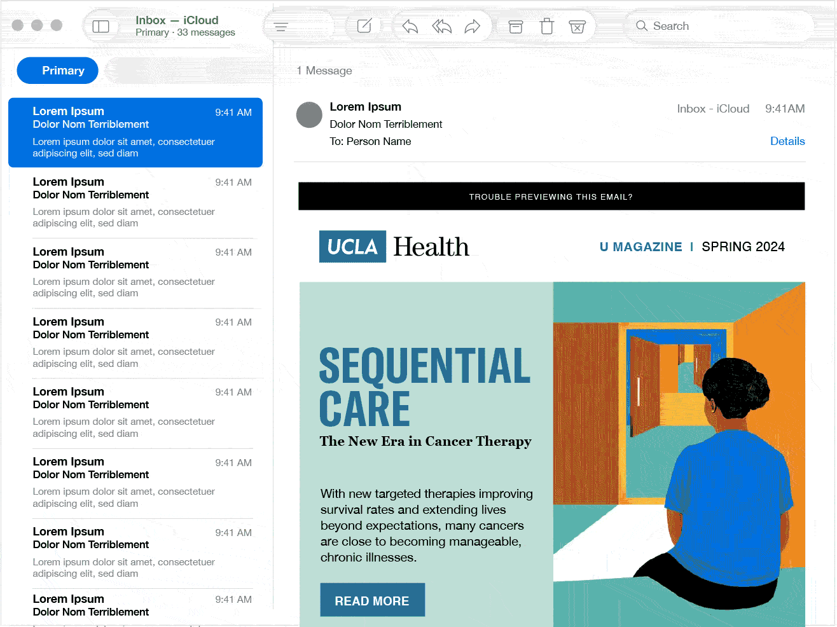Click the blue U MAGAZINE link
837x627 pixels.
(x=640, y=247)
